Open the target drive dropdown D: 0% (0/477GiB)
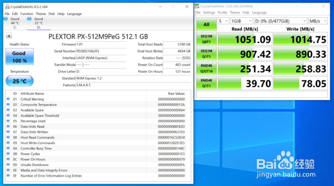The height and width of the screenshot is (186, 334). [280, 21]
